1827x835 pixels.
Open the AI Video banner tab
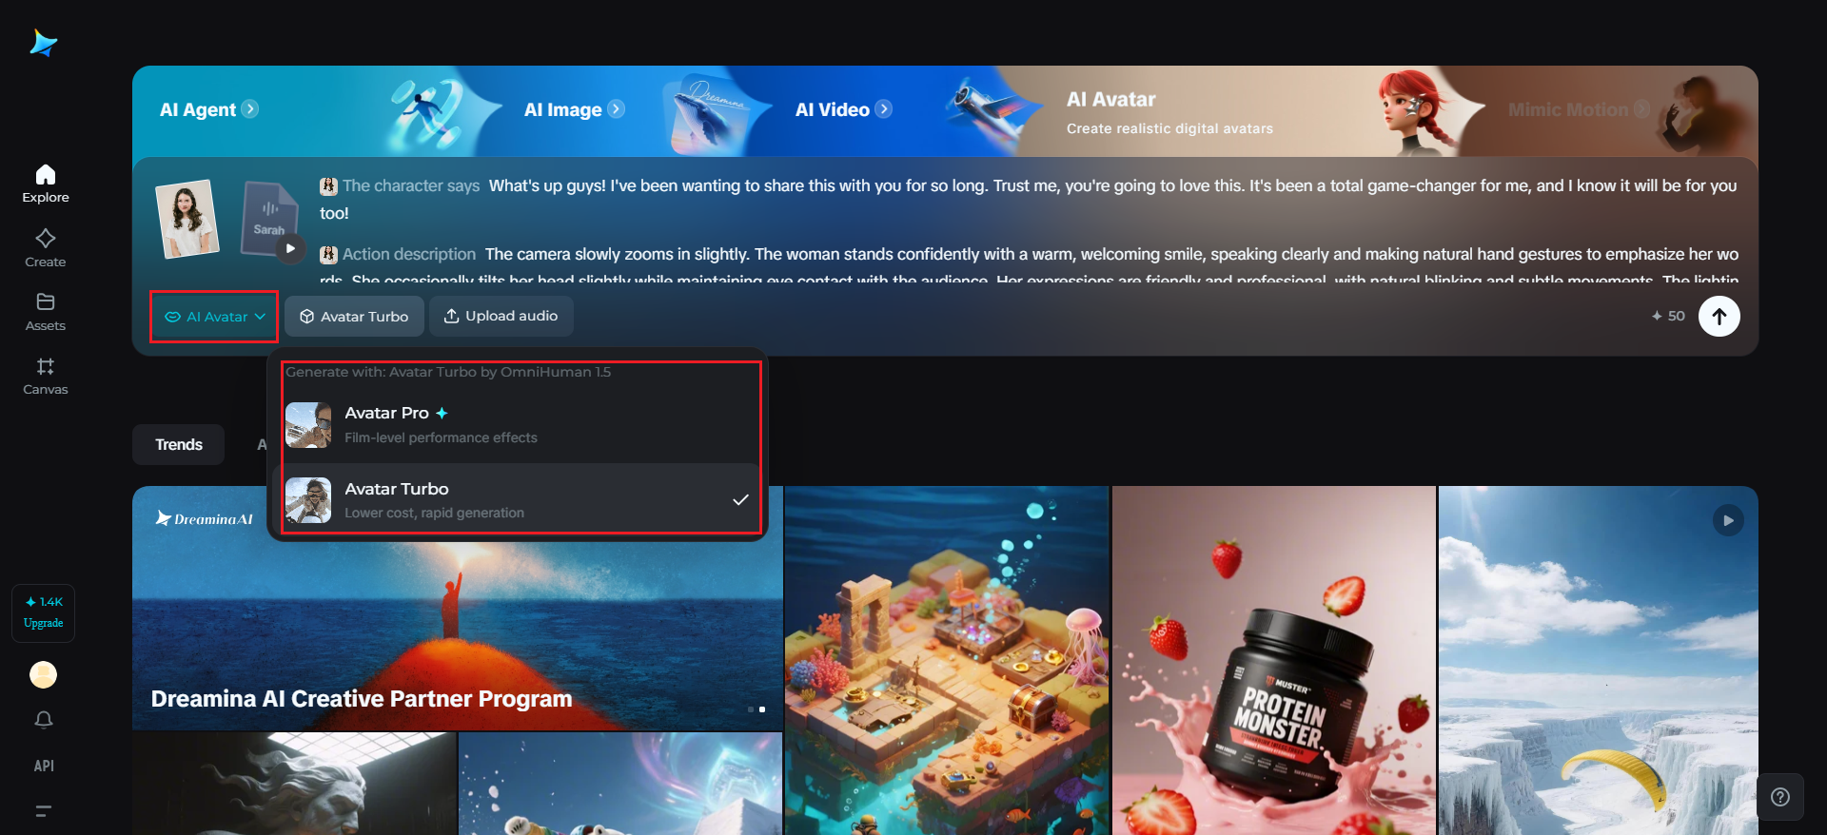coord(843,109)
